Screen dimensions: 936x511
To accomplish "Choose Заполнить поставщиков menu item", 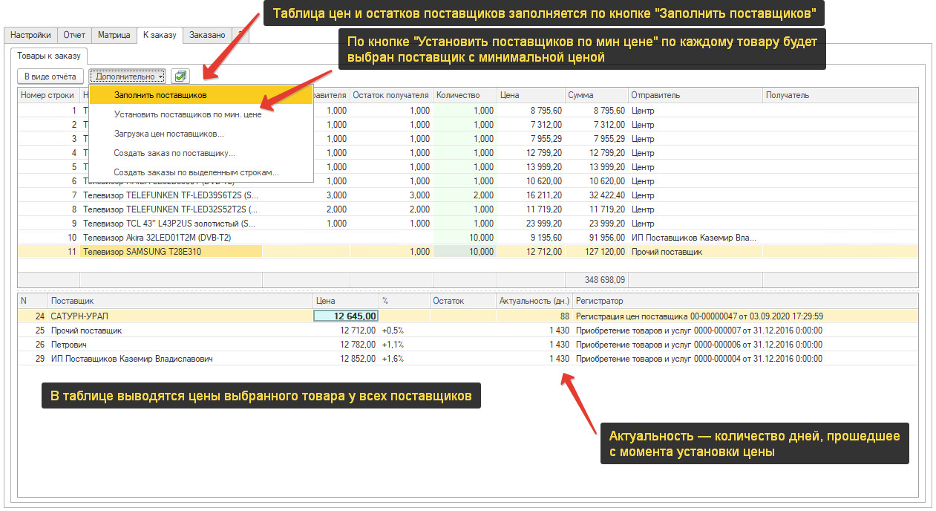I will (160, 95).
